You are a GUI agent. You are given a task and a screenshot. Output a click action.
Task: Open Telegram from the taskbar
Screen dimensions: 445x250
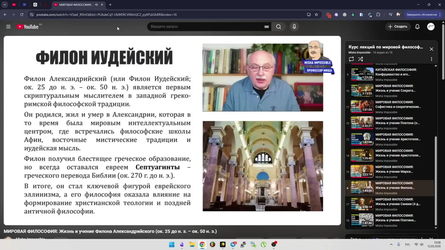coord(233,244)
